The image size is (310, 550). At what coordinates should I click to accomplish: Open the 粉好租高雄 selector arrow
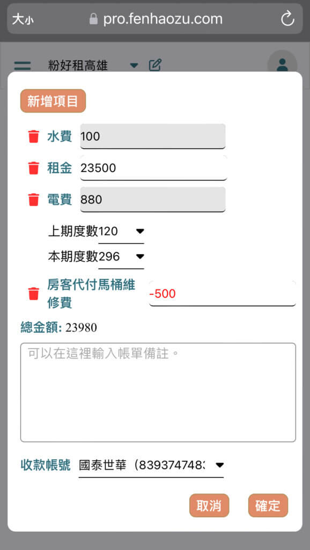134,66
